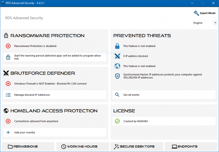
Task: Click the Expert Mode wrench icon
Action: click(196, 13)
